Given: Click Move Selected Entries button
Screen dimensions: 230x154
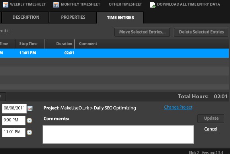Looking at the screenshot, I should pos(142,32).
